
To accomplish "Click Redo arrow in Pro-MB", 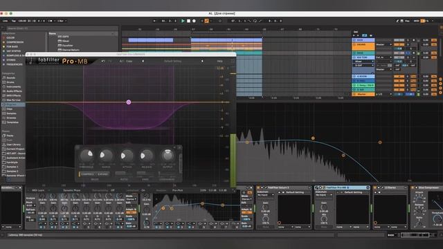I will click(110, 62).
